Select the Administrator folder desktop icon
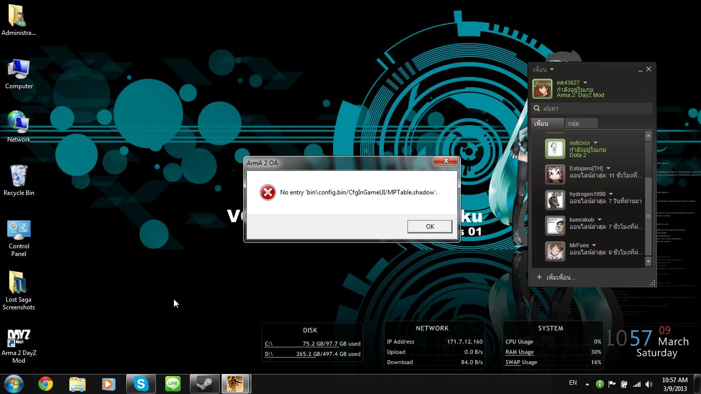Screen dimensions: 701x394 [x=18, y=21]
